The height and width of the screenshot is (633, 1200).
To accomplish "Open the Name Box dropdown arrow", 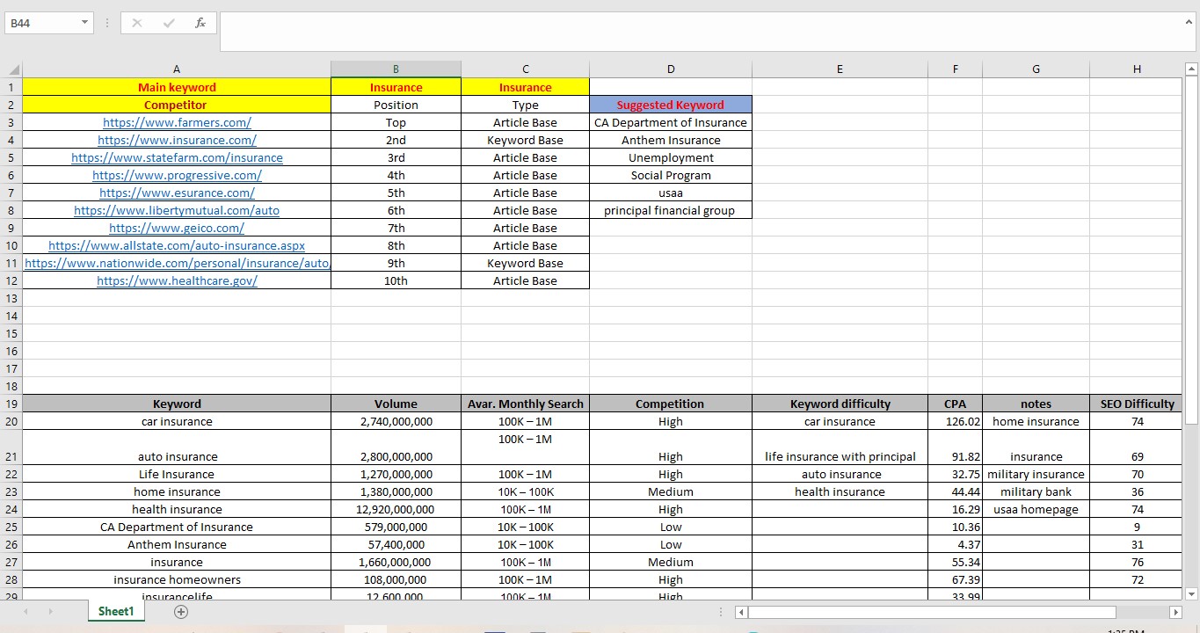I will coord(84,22).
